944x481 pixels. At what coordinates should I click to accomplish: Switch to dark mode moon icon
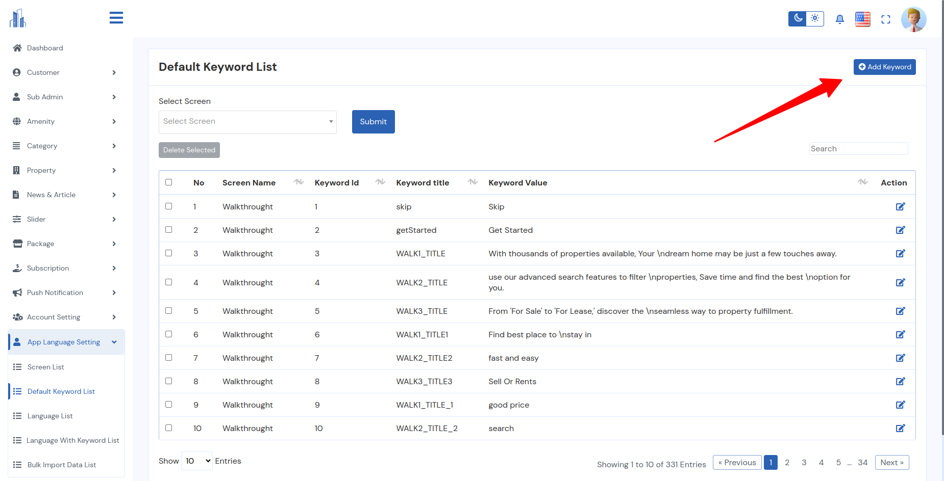click(x=798, y=18)
